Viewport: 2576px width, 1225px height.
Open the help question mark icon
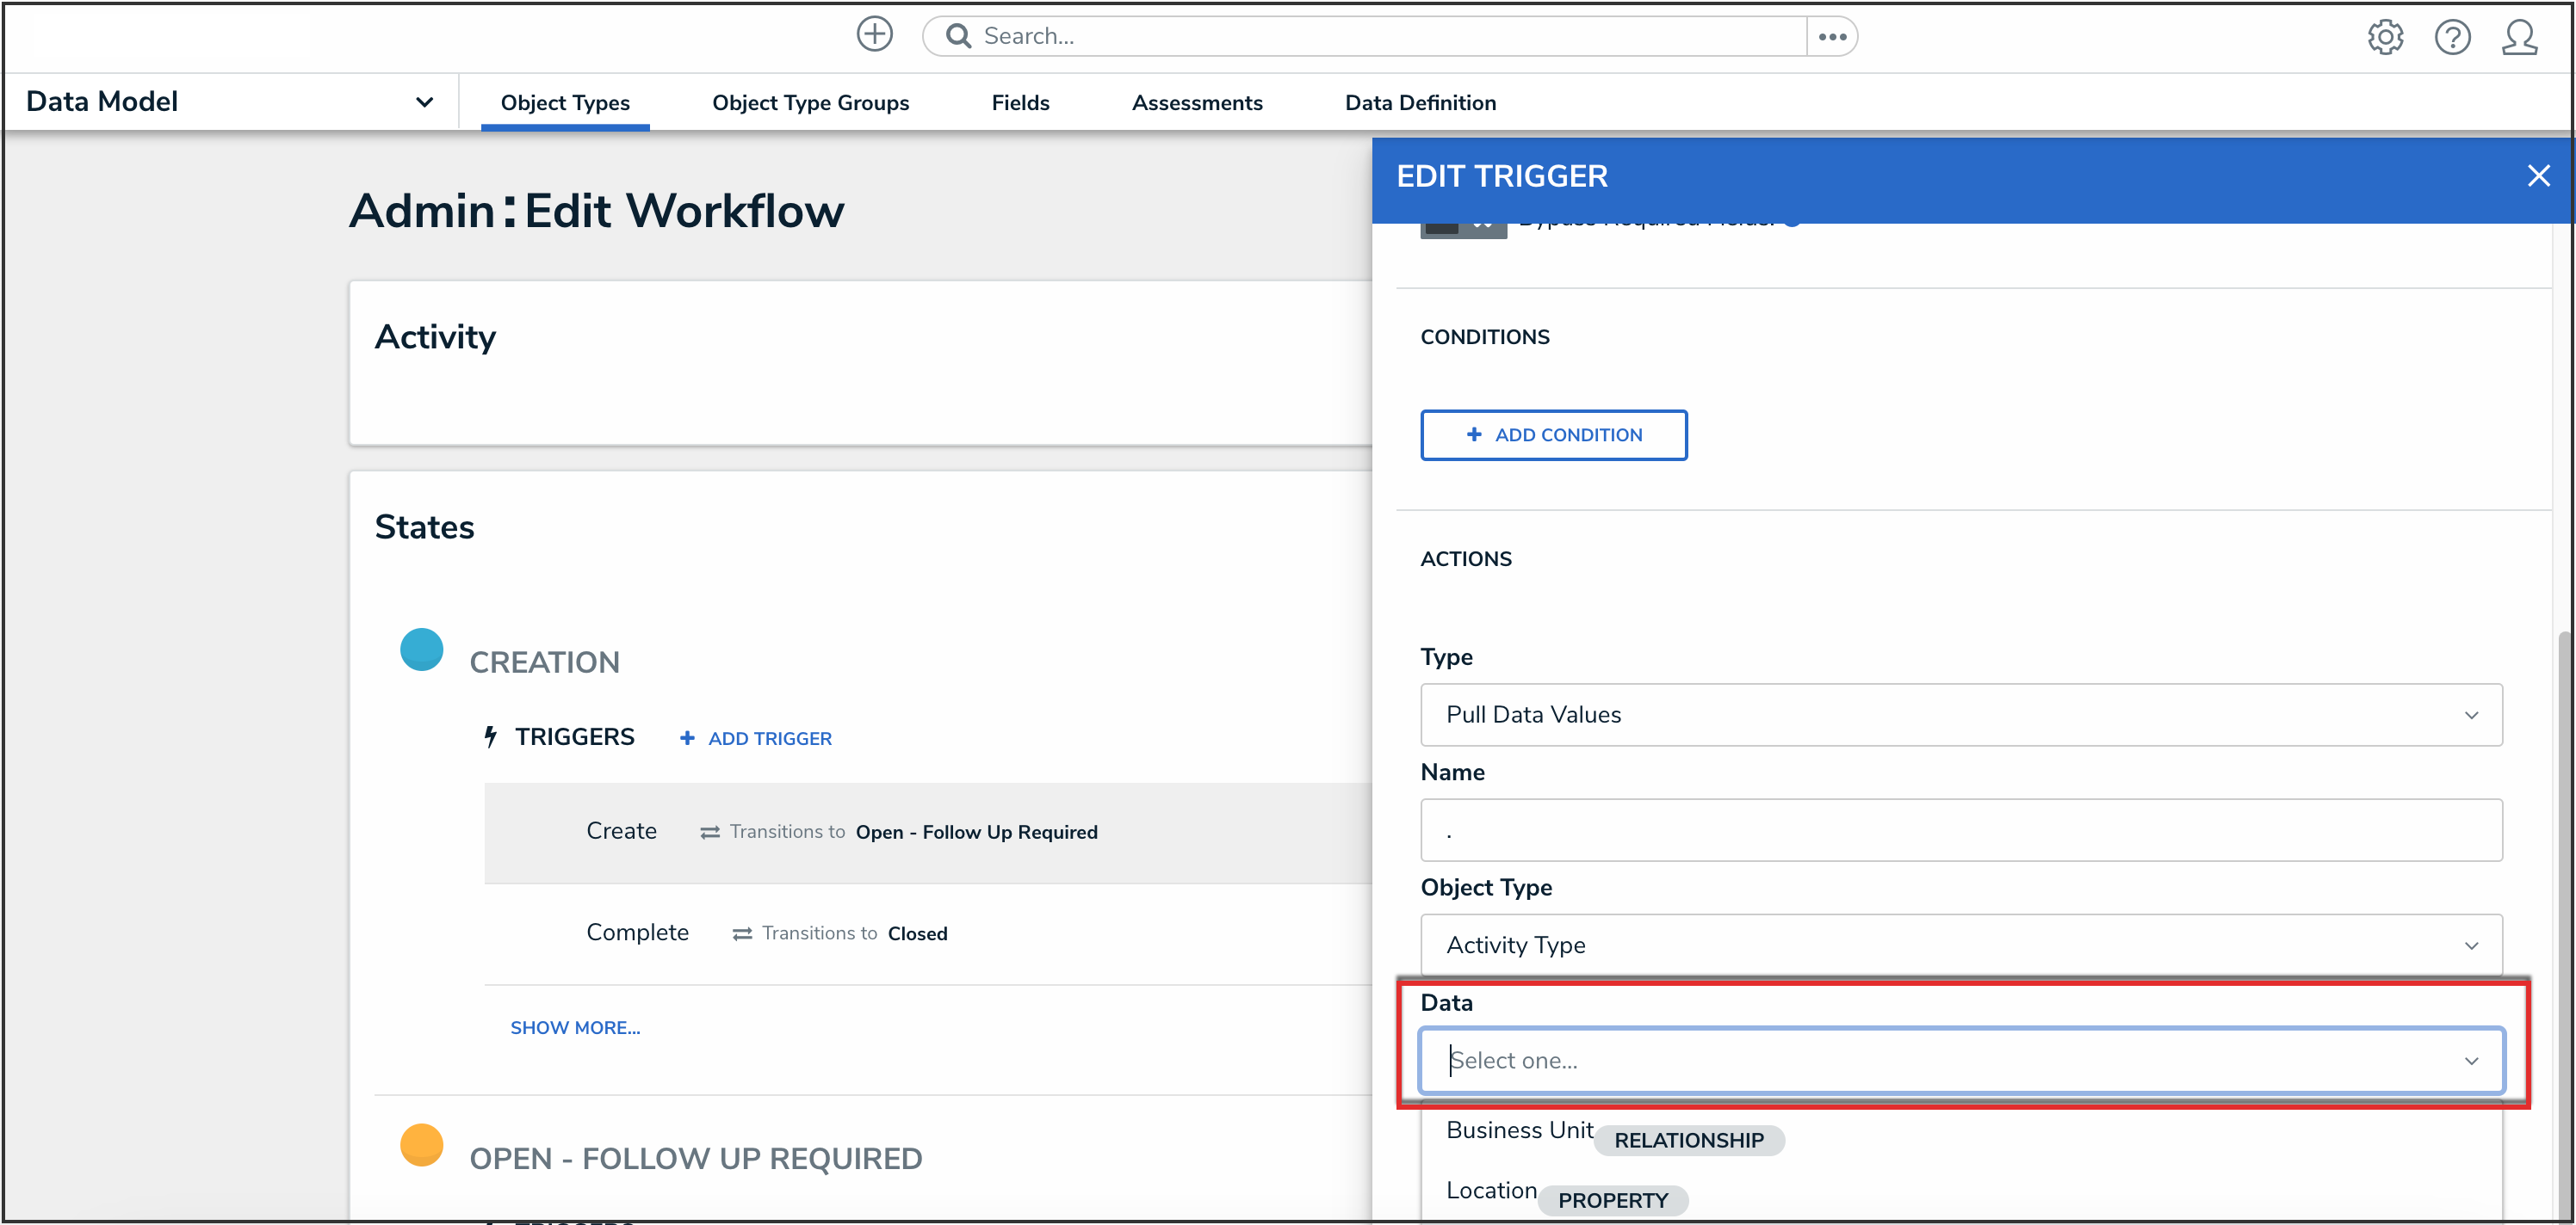(x=2452, y=37)
